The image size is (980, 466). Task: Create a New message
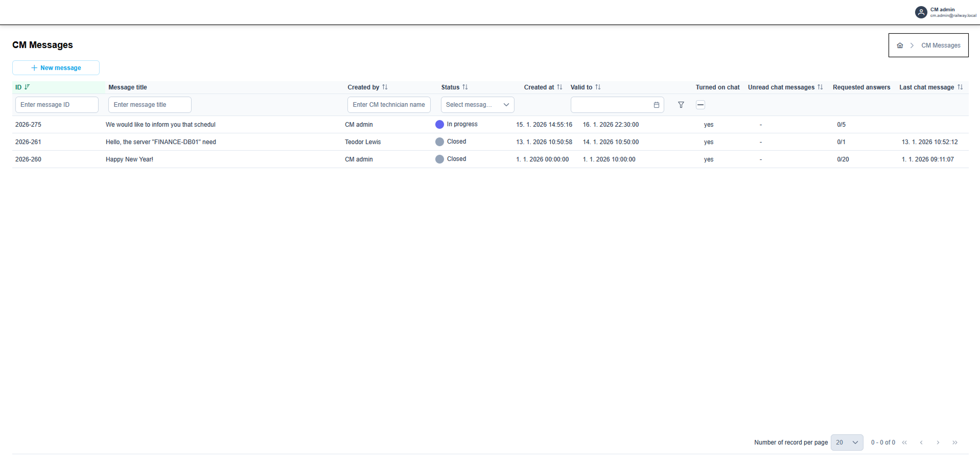click(x=56, y=68)
